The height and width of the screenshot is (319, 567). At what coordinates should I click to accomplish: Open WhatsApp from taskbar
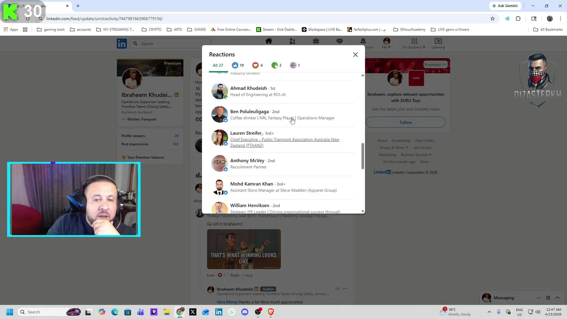(x=232, y=312)
